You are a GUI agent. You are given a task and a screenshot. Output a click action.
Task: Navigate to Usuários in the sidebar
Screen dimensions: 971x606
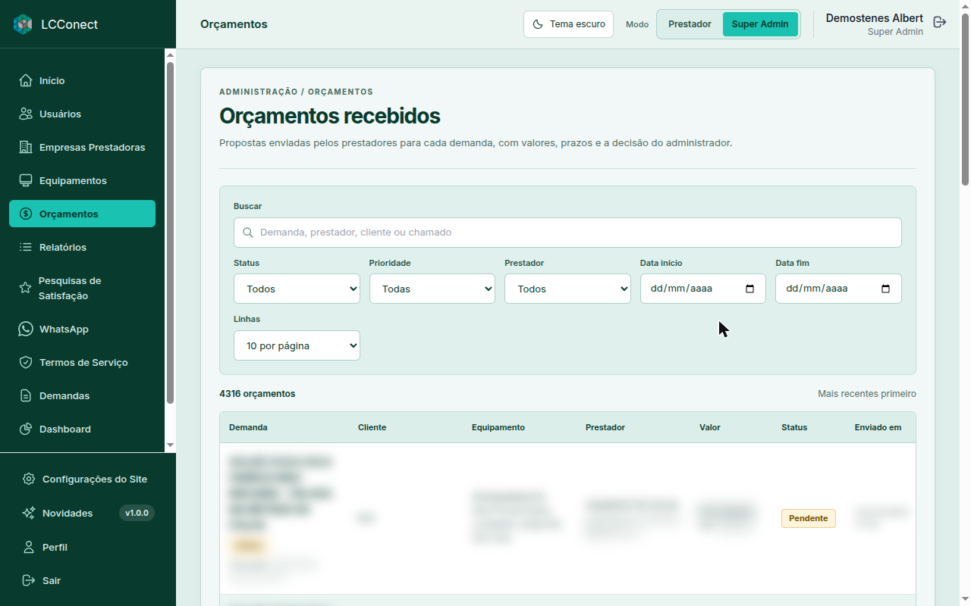pos(82,114)
